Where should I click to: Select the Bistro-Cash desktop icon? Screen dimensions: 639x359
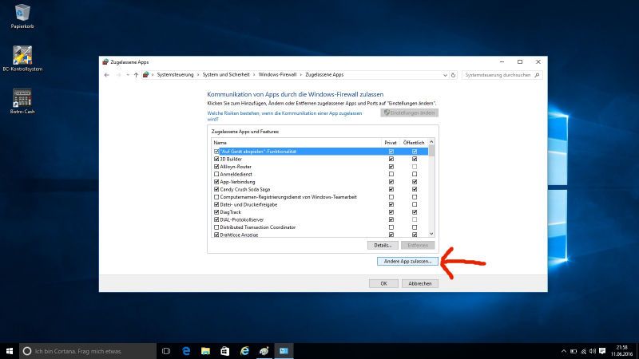[22, 101]
